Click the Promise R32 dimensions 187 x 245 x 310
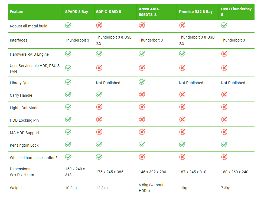Viewport: 264px width, 202px height. tap(193, 172)
